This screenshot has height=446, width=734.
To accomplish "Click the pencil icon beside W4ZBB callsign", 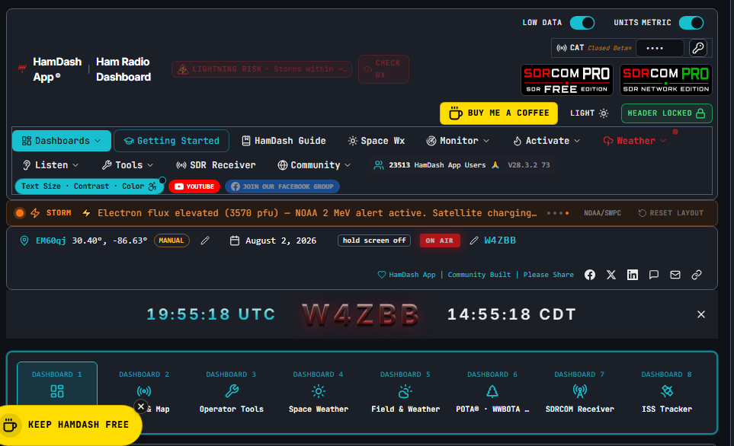I will [x=474, y=241].
